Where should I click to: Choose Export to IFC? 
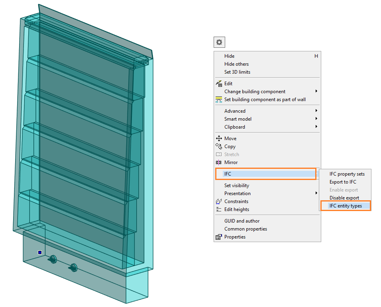point(343,182)
